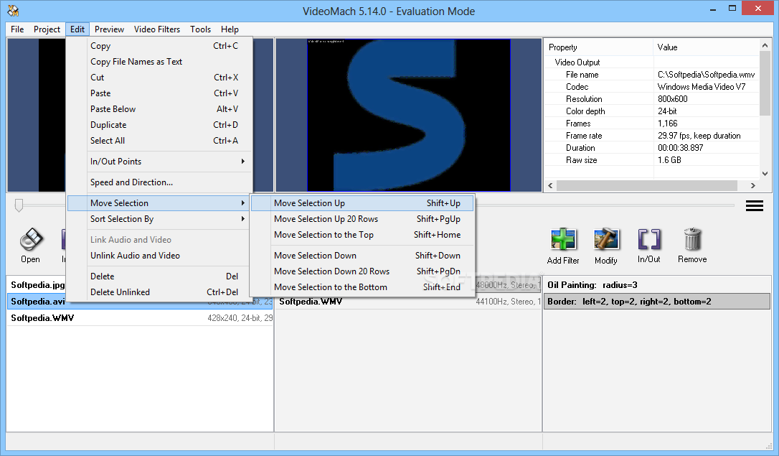Choose the Delete (Del) menu entry
Viewport: 779px width, 456px height.
point(159,276)
